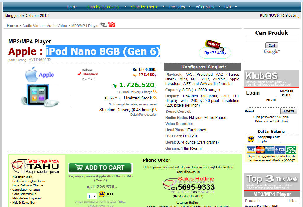Viewport: 303px width, 207px height.
Task: Click the 'Anda Disini' breadcrumb icon
Action: (x=108, y=25)
